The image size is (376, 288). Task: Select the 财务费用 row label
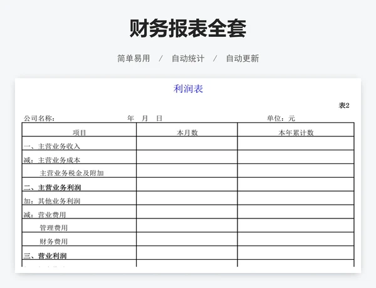(54, 241)
